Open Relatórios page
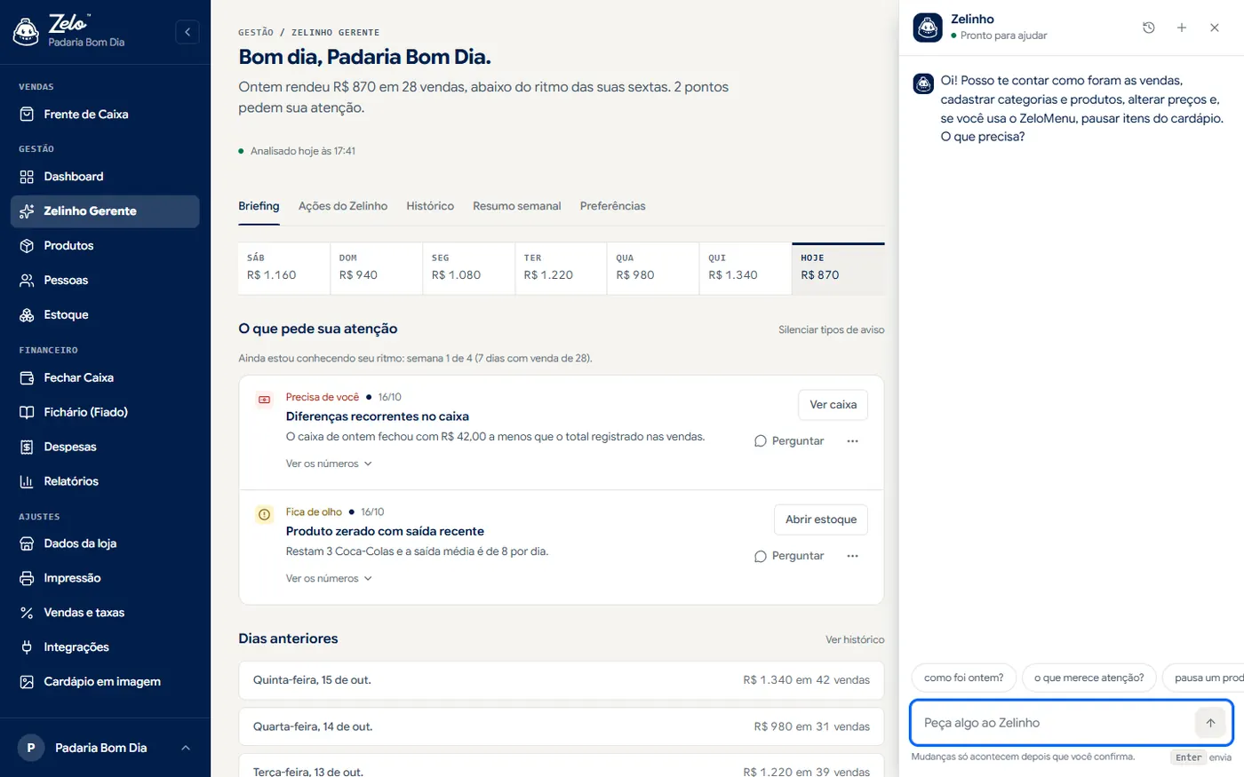Screen dimensions: 1244x777 tap(105, 482)
